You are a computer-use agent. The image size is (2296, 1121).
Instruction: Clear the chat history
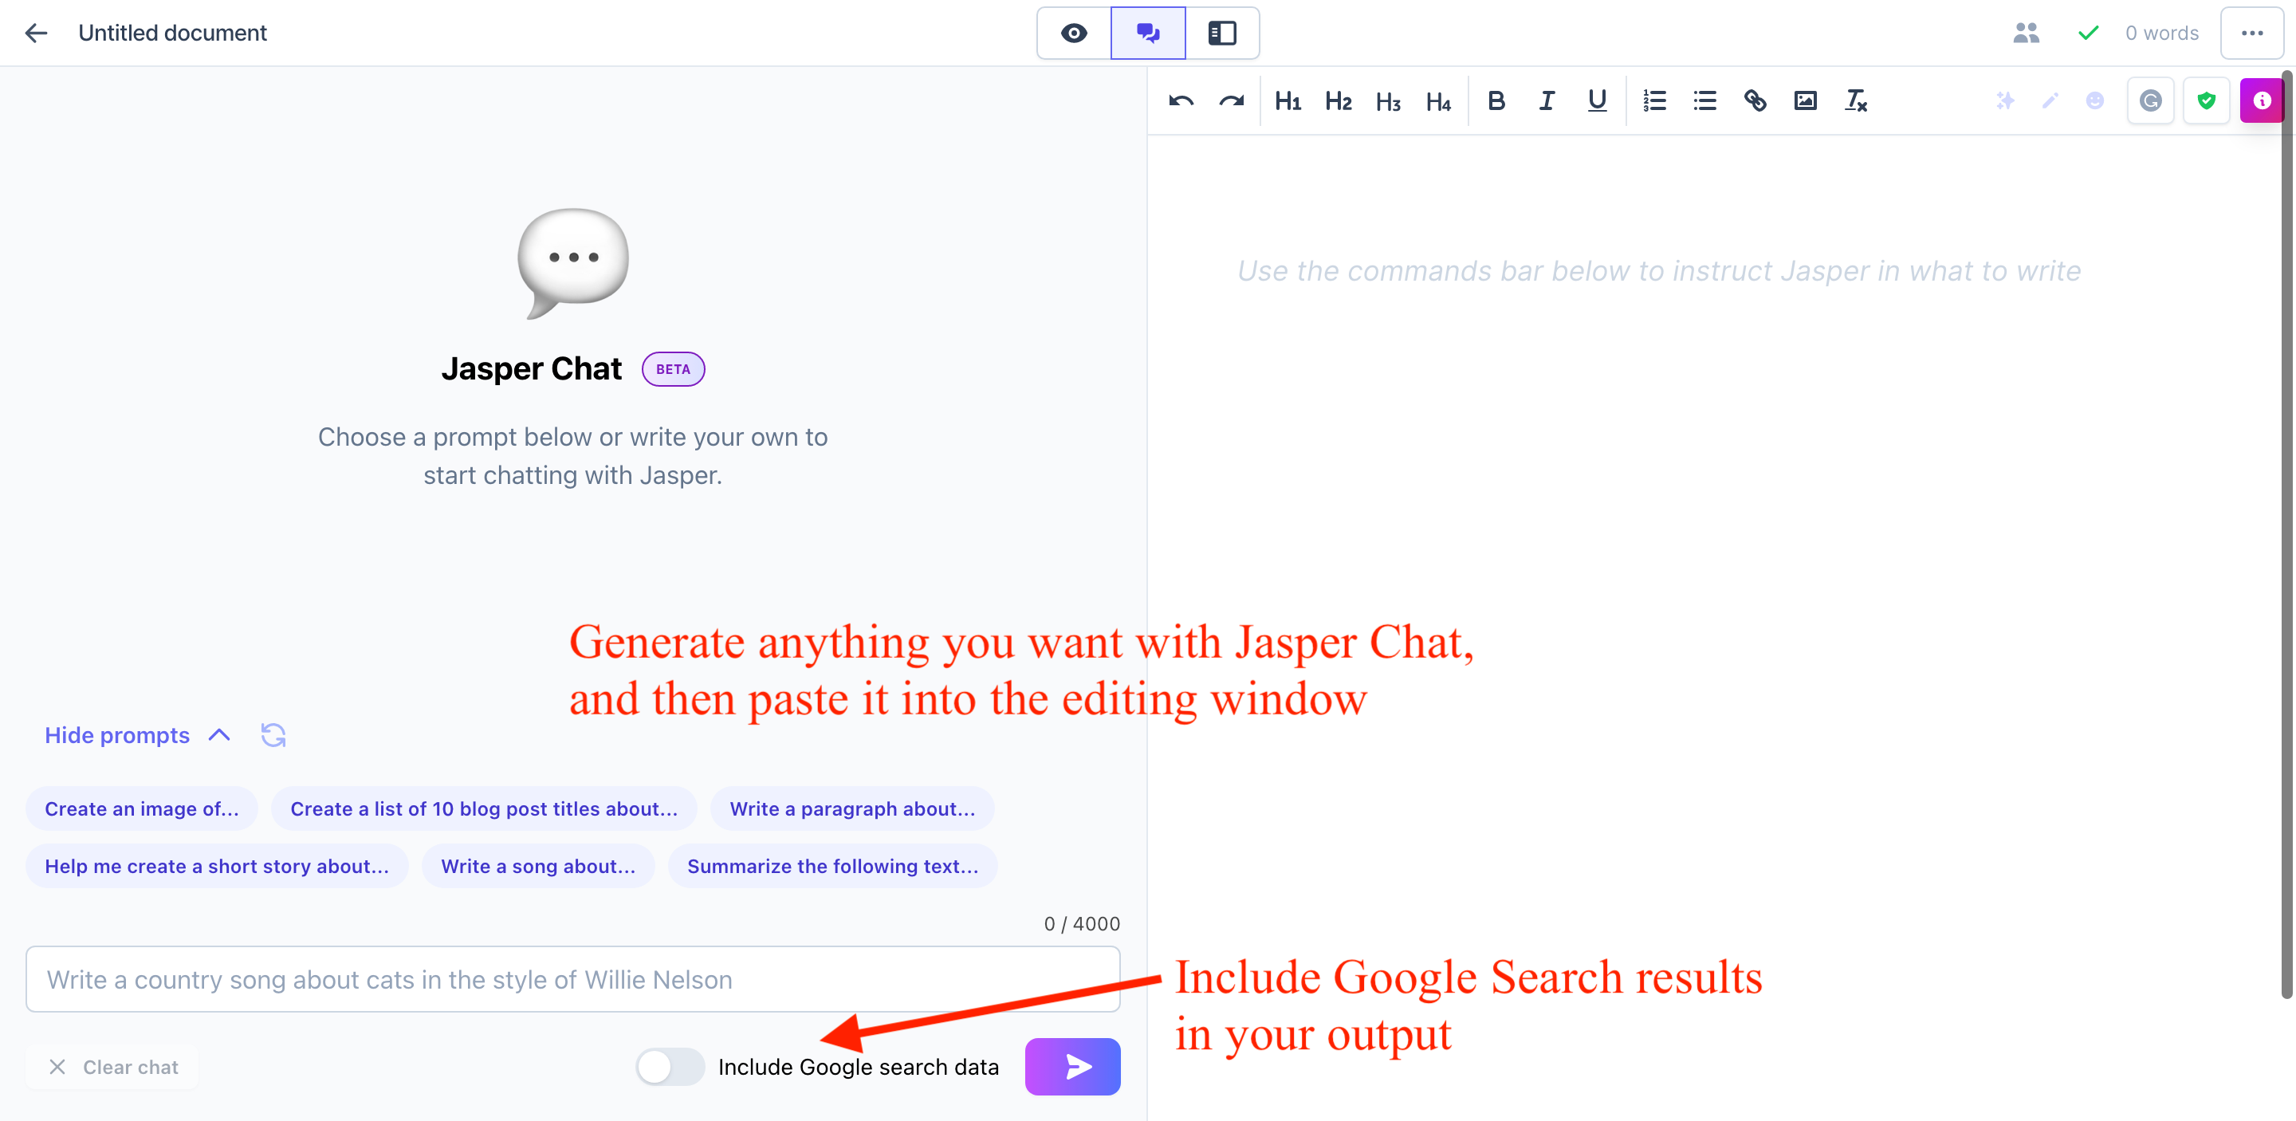click(113, 1067)
